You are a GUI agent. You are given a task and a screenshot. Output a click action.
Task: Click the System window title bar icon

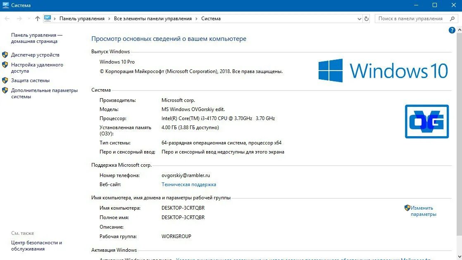(x=6, y=5)
